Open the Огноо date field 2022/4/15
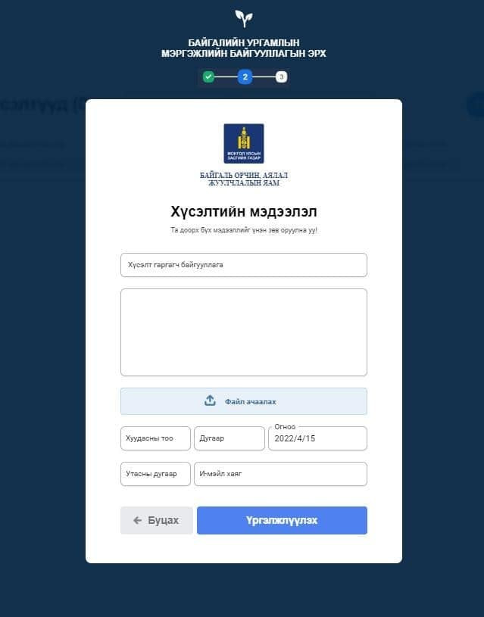 click(318, 438)
